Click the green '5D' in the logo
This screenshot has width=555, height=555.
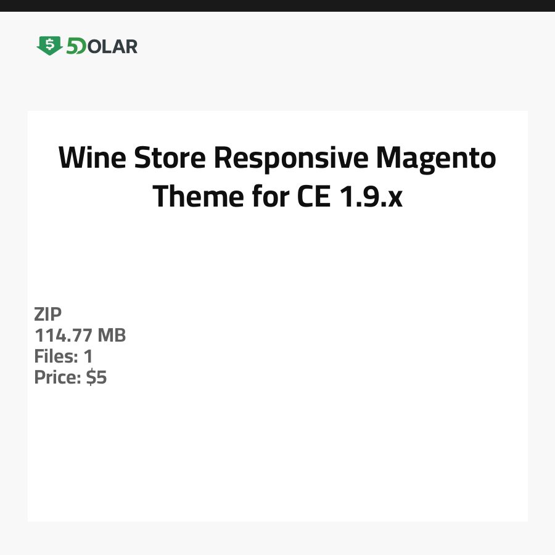click(76, 46)
